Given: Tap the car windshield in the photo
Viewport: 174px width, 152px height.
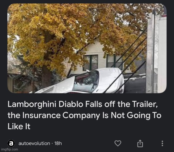Looking at the screenshot, I should (86, 81).
